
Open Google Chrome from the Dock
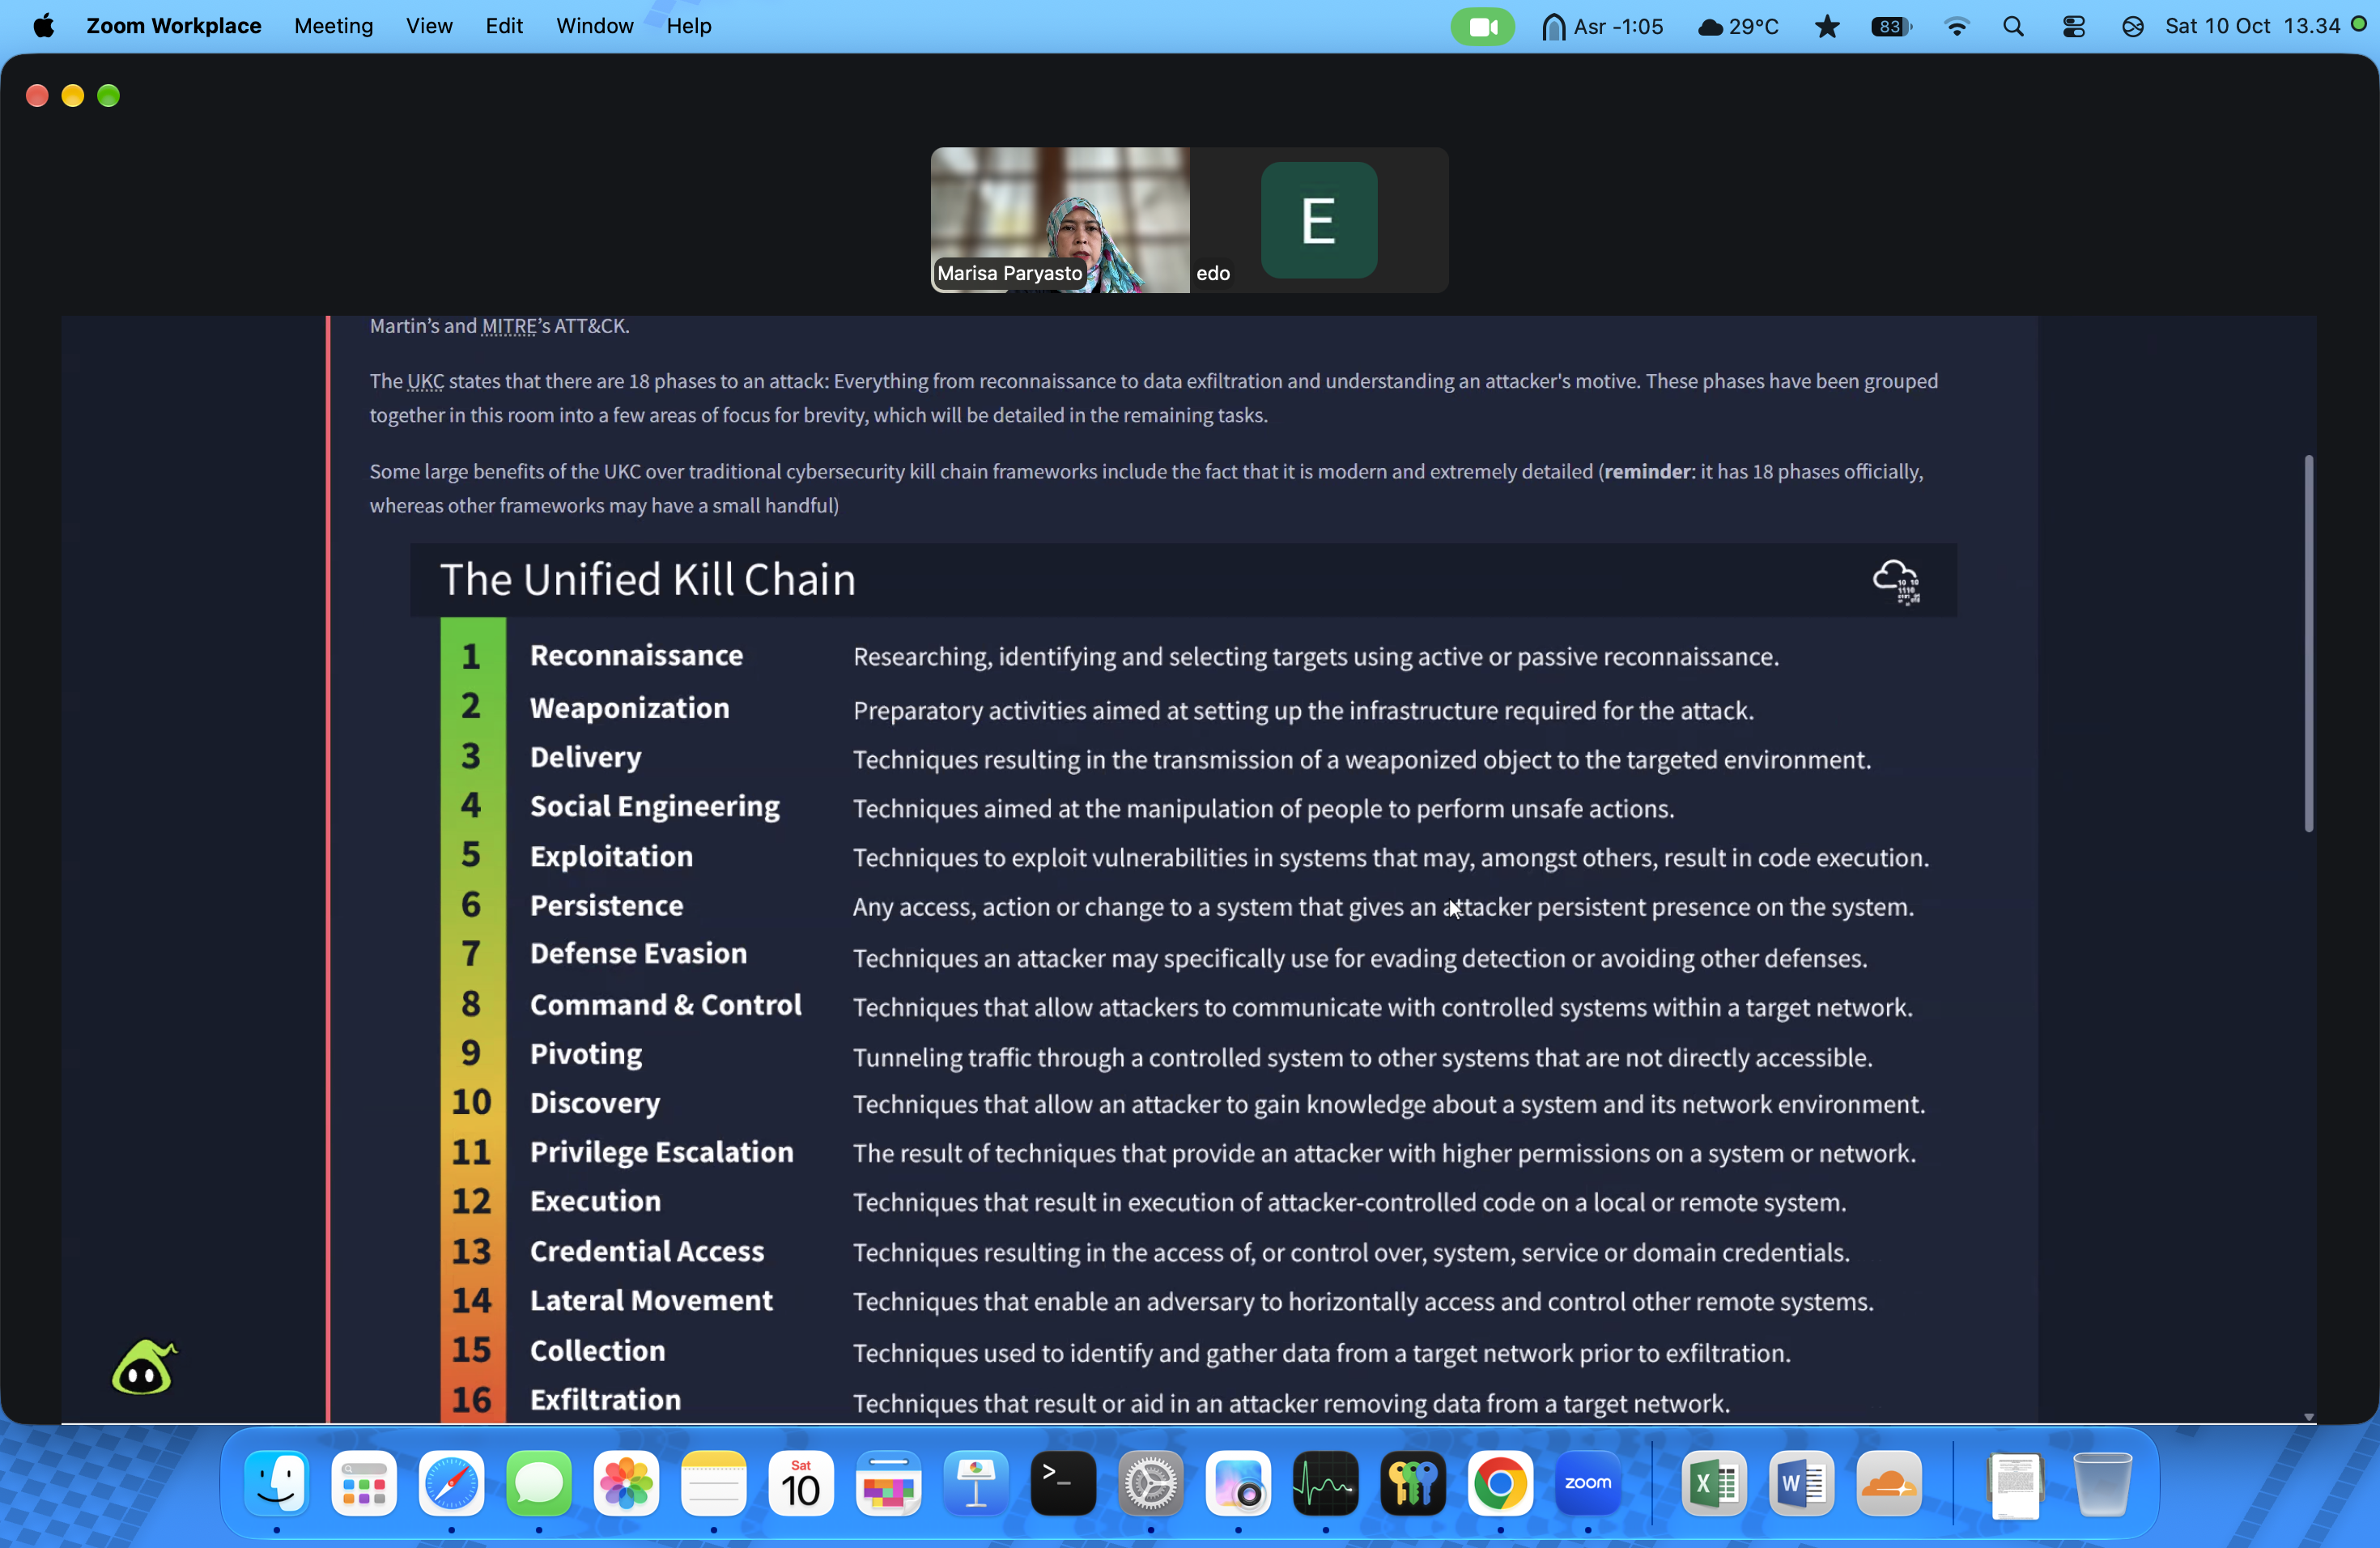[1499, 1483]
